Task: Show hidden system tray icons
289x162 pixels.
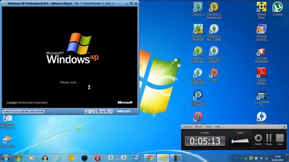Action: coord(236,158)
